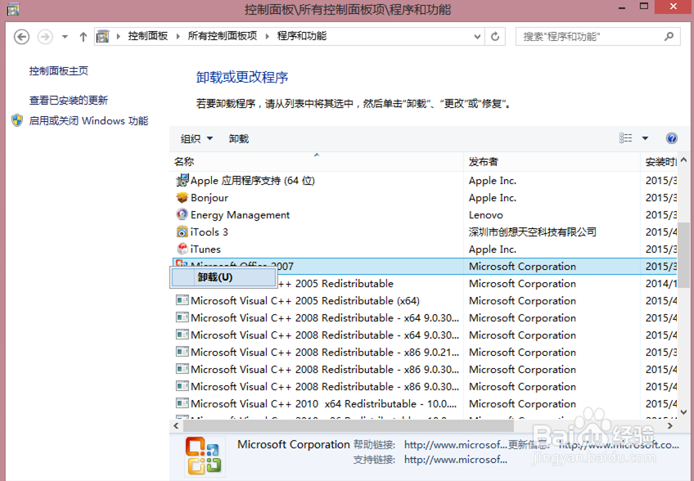Image resolution: width=694 pixels, height=481 pixels.
Task: Select 控制面板 breadcrumb in address bar
Action: (148, 36)
